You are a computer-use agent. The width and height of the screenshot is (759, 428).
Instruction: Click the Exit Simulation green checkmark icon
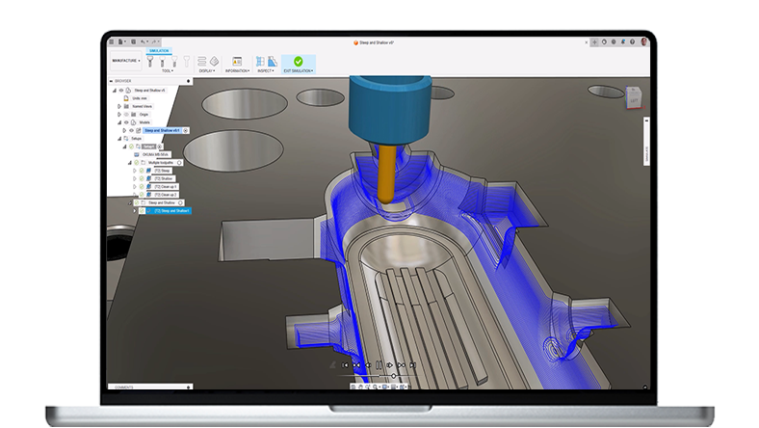pos(298,61)
